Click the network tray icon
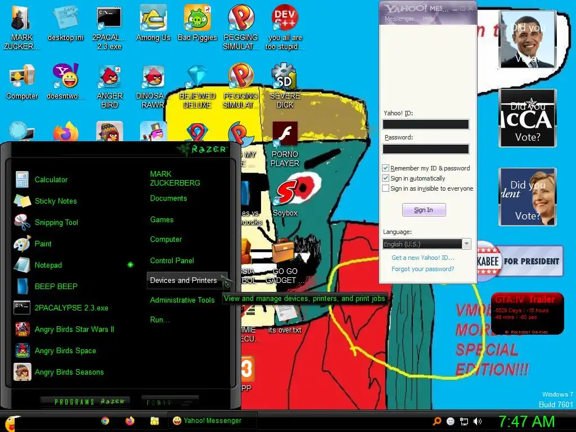 click(464, 421)
